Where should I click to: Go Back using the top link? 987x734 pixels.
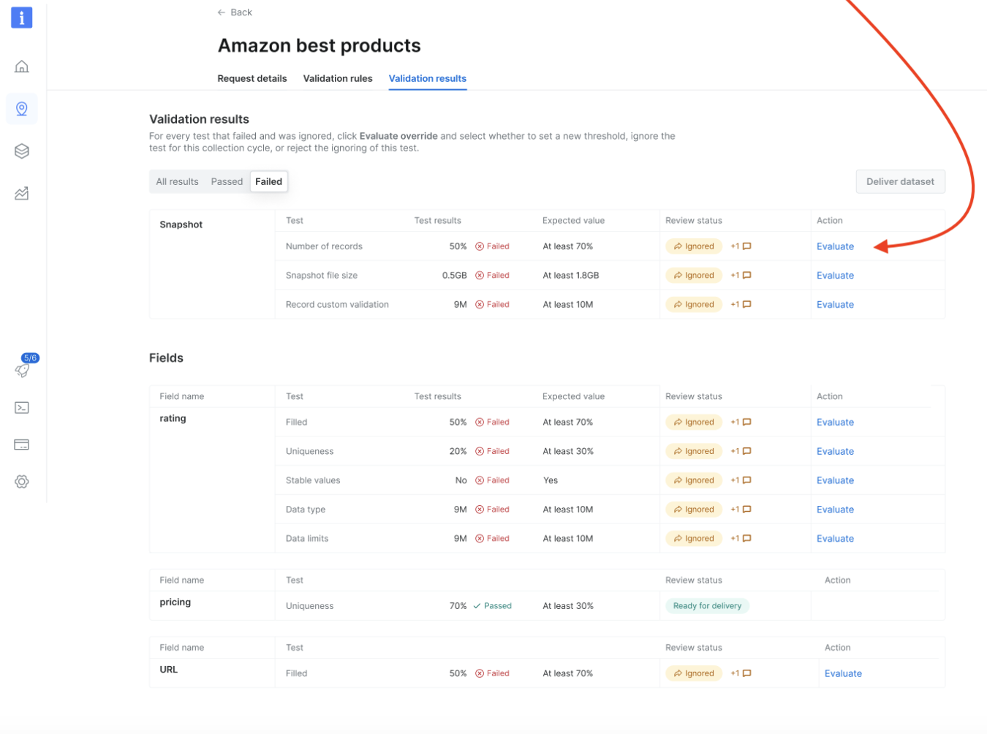point(235,12)
